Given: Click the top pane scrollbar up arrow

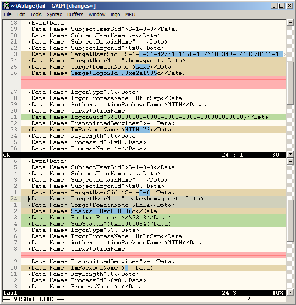Looking at the screenshot, I should [290, 23].
